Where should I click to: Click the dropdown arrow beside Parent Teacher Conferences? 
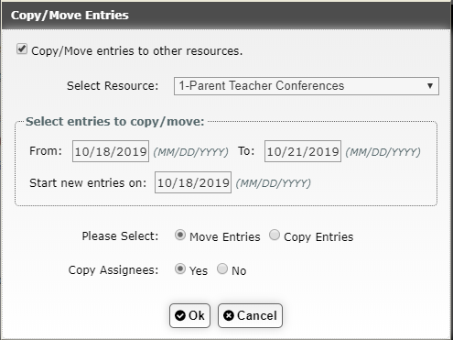[430, 86]
